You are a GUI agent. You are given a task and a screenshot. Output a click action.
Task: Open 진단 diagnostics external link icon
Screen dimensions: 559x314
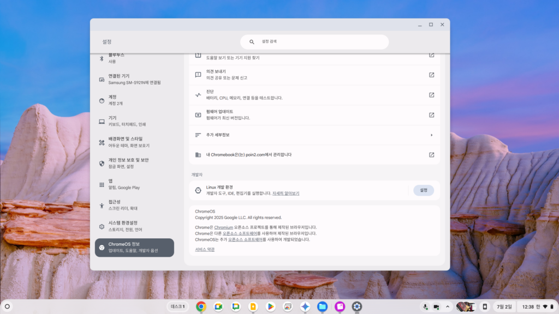tap(431, 95)
